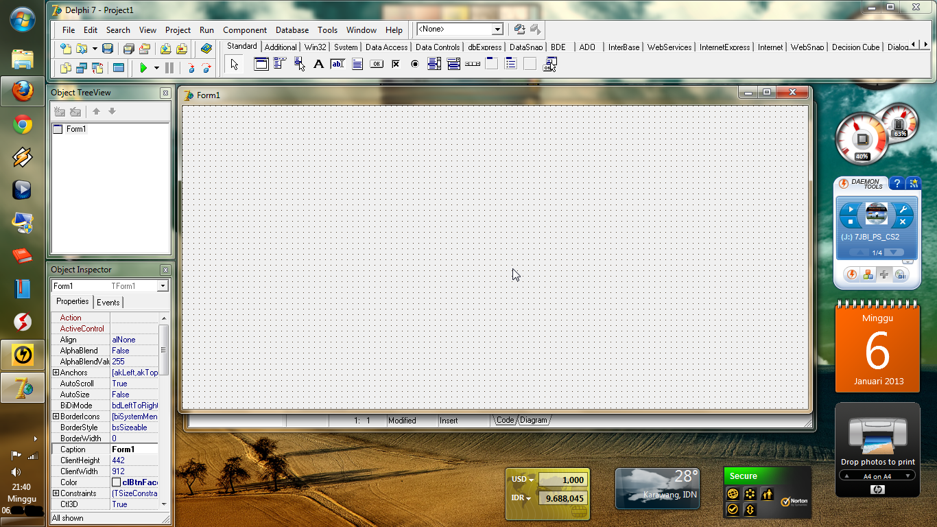Switch to the Diagram tab
937x527 pixels.
tap(534, 420)
